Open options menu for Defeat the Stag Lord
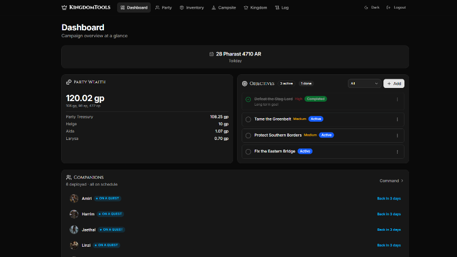The width and height of the screenshot is (457, 257). (397, 99)
